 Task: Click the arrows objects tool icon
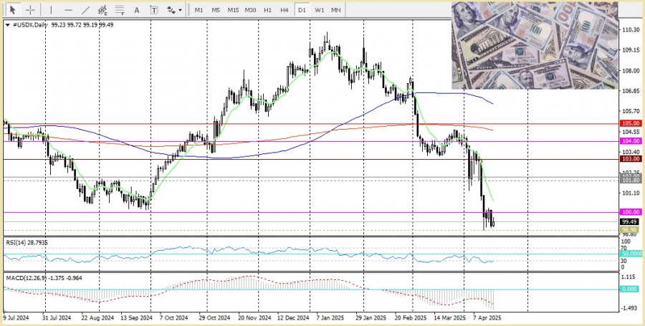171,10
